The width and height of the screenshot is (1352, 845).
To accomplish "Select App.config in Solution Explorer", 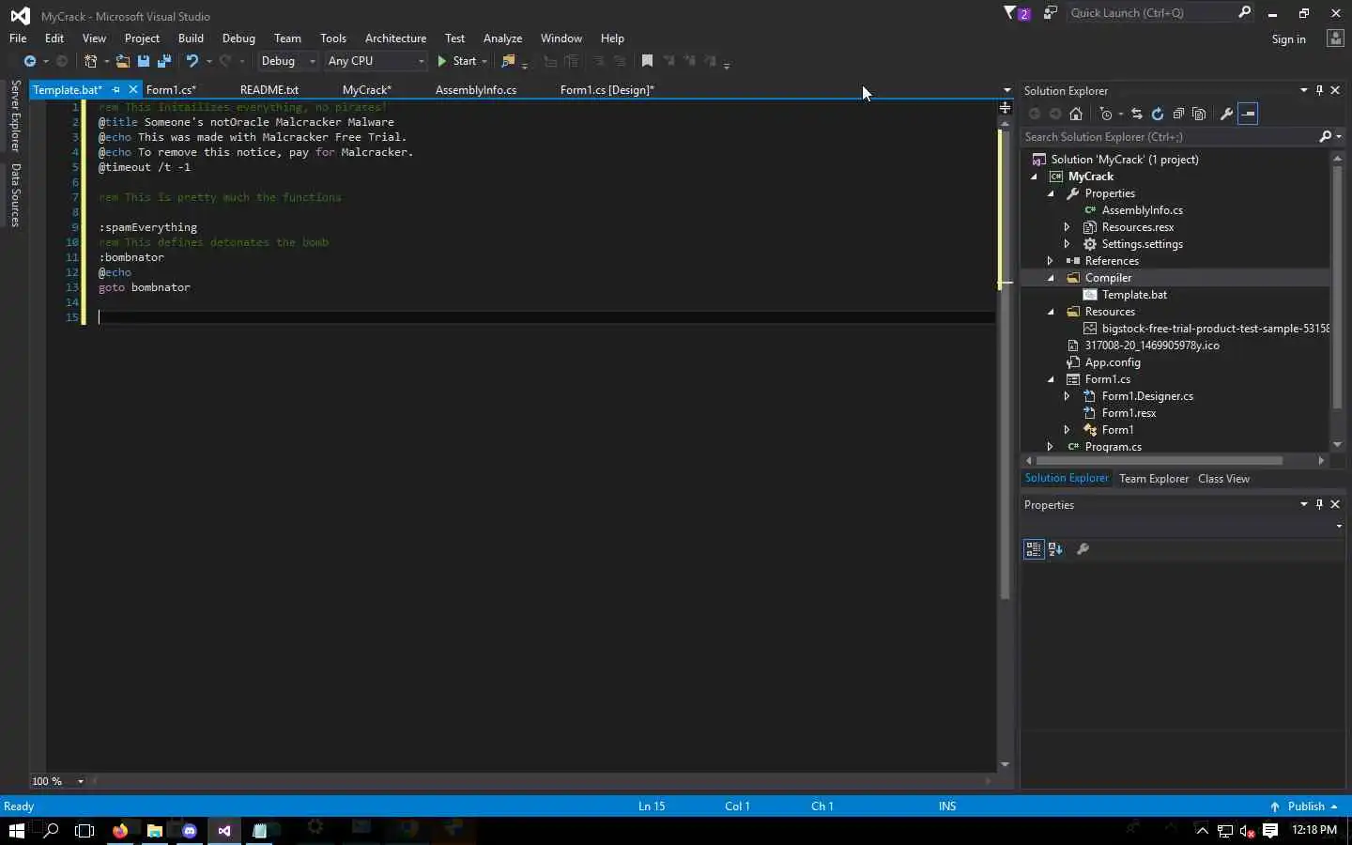I will pyautogui.click(x=1113, y=362).
